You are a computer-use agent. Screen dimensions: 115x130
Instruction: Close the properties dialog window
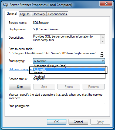(106, 4)
